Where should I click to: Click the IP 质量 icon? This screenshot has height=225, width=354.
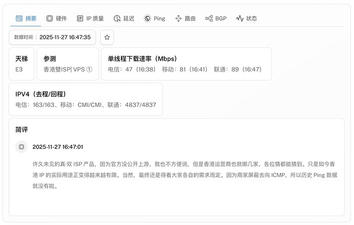tap(80, 18)
